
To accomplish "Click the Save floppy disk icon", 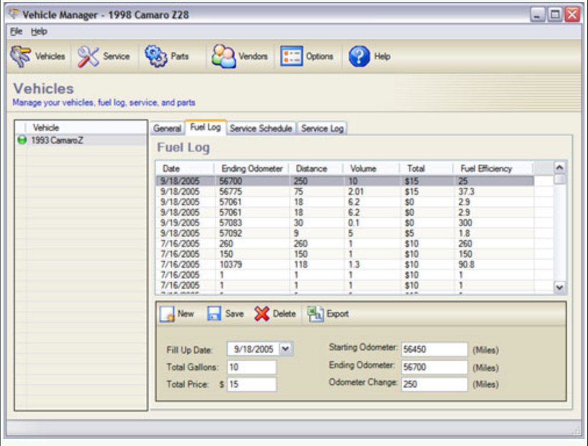I will point(214,314).
